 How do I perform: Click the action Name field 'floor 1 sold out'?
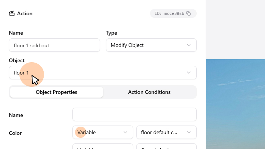[54, 45]
